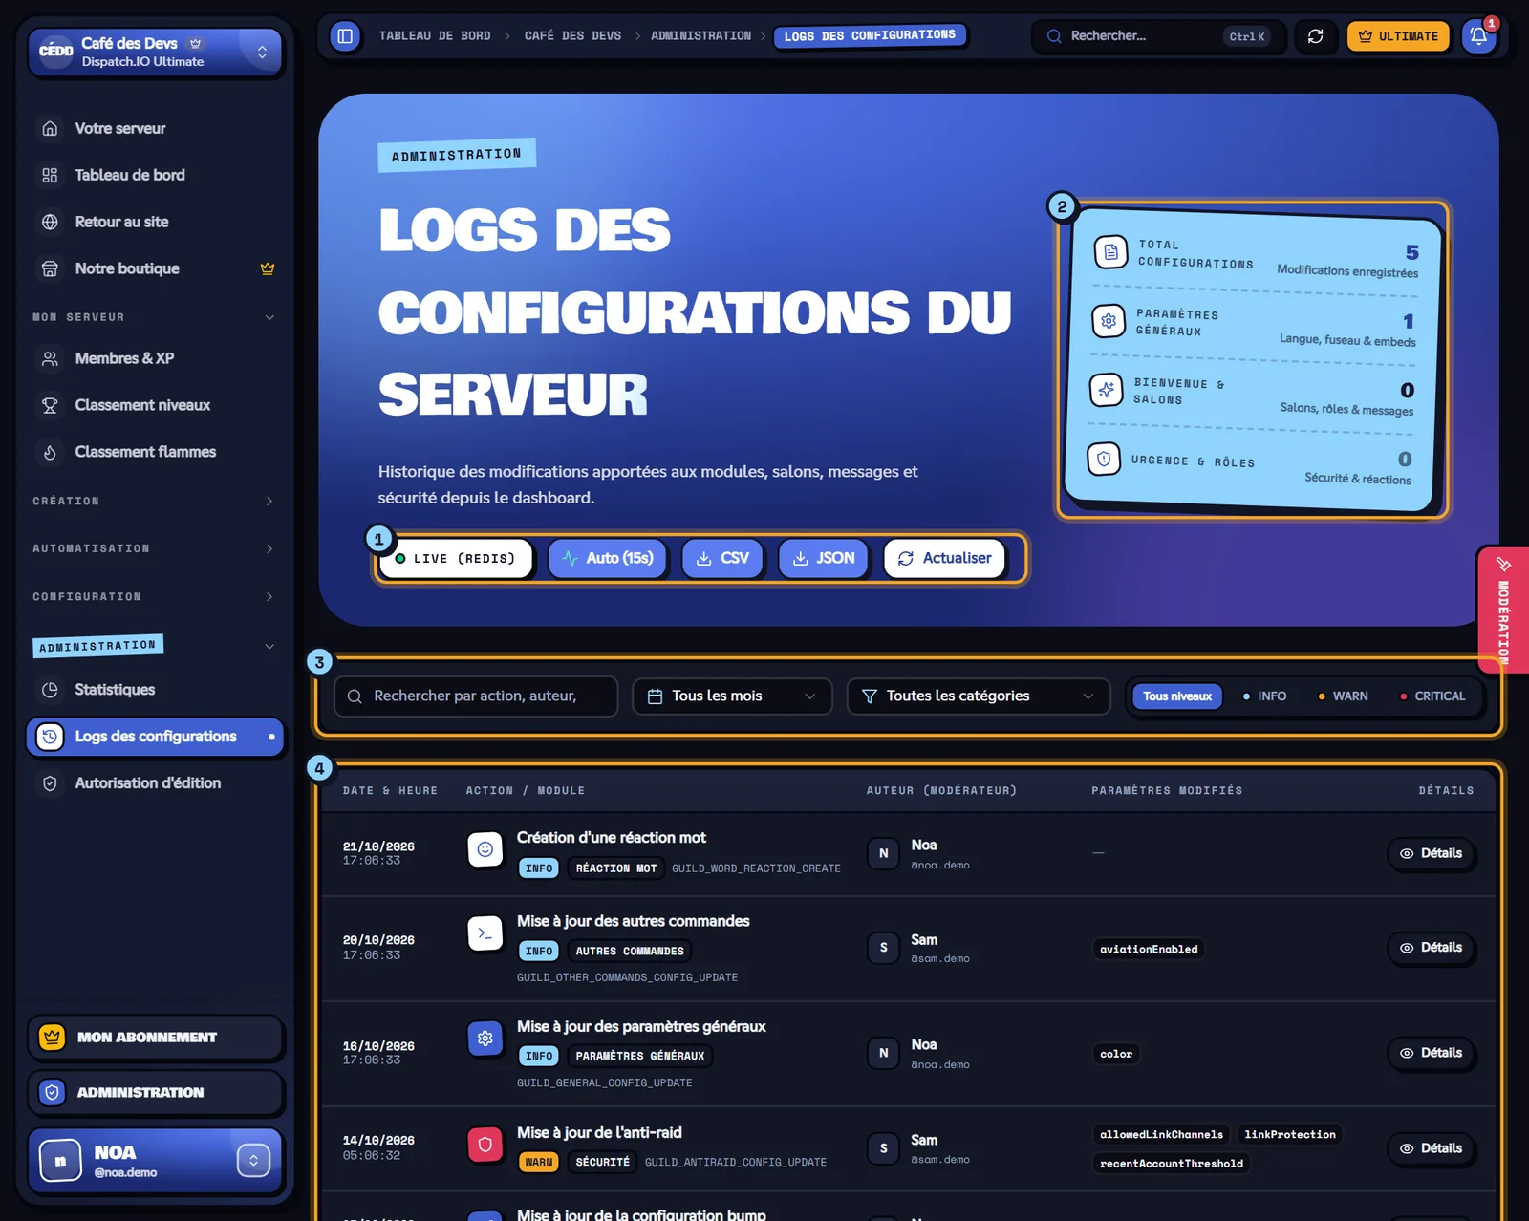Export logs as JSON
Image resolution: width=1529 pixels, height=1221 pixels.
(x=824, y=558)
